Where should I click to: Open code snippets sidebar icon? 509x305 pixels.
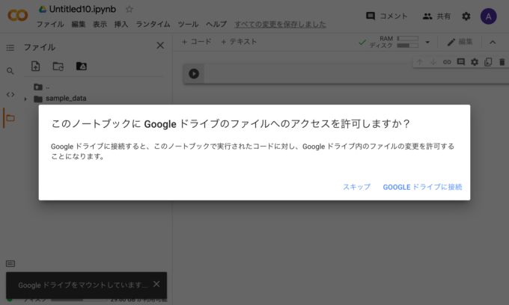pos(10,94)
